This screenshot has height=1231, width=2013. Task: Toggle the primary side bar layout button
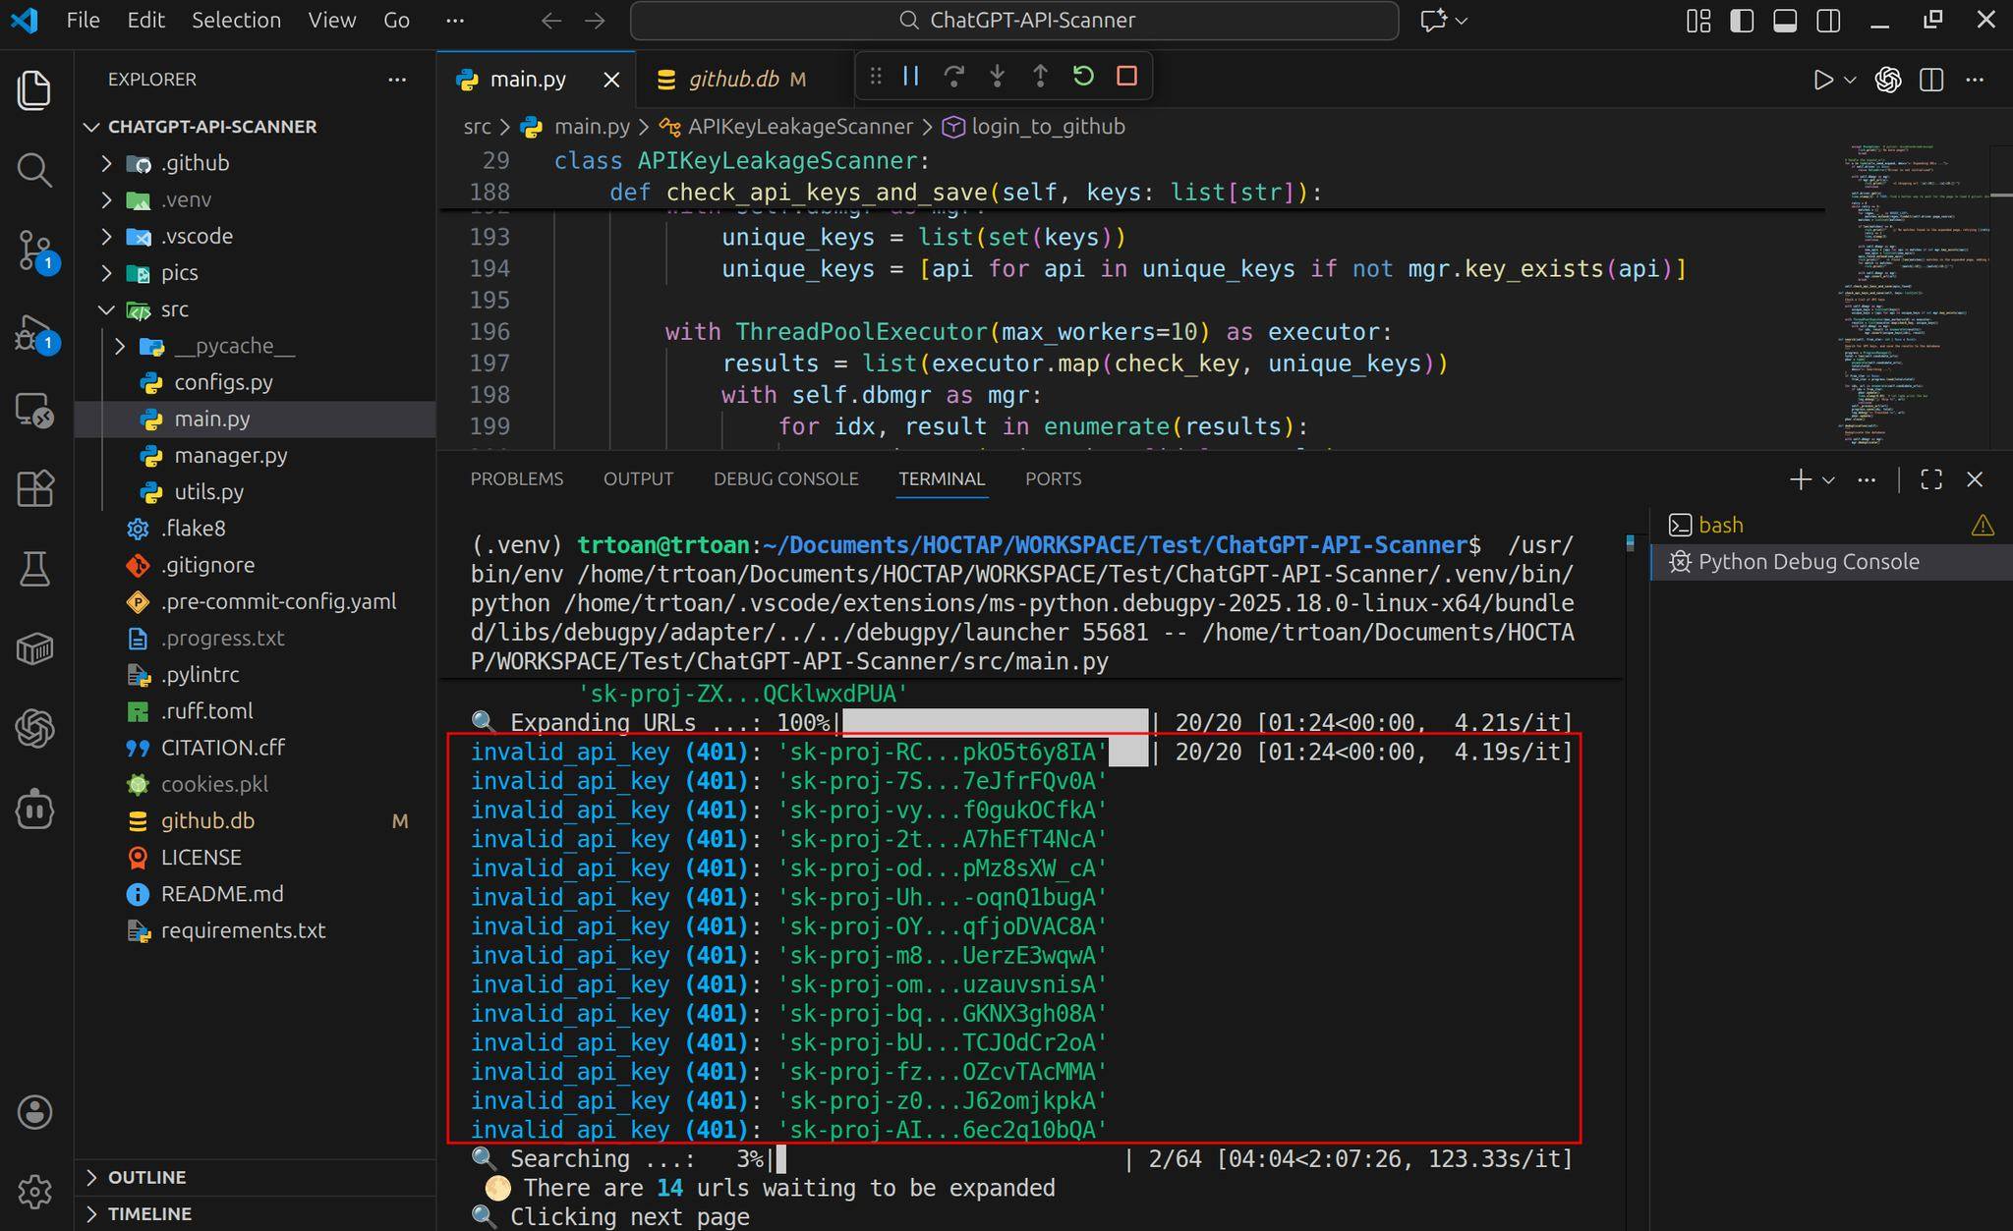(x=1742, y=21)
